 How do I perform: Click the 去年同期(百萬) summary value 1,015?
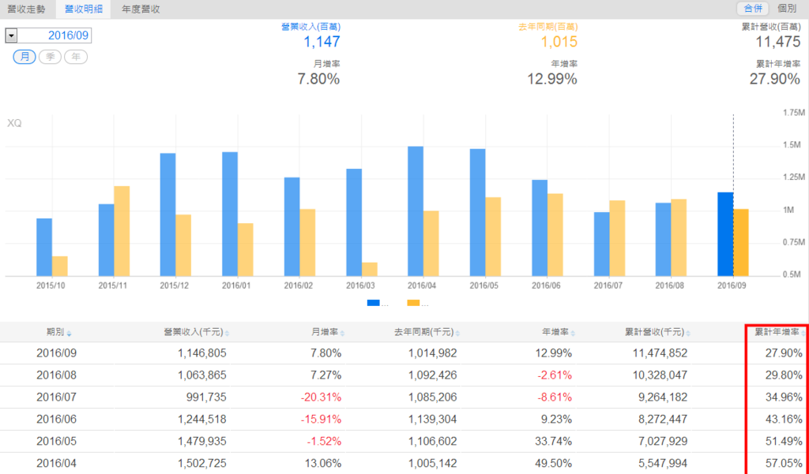click(559, 42)
